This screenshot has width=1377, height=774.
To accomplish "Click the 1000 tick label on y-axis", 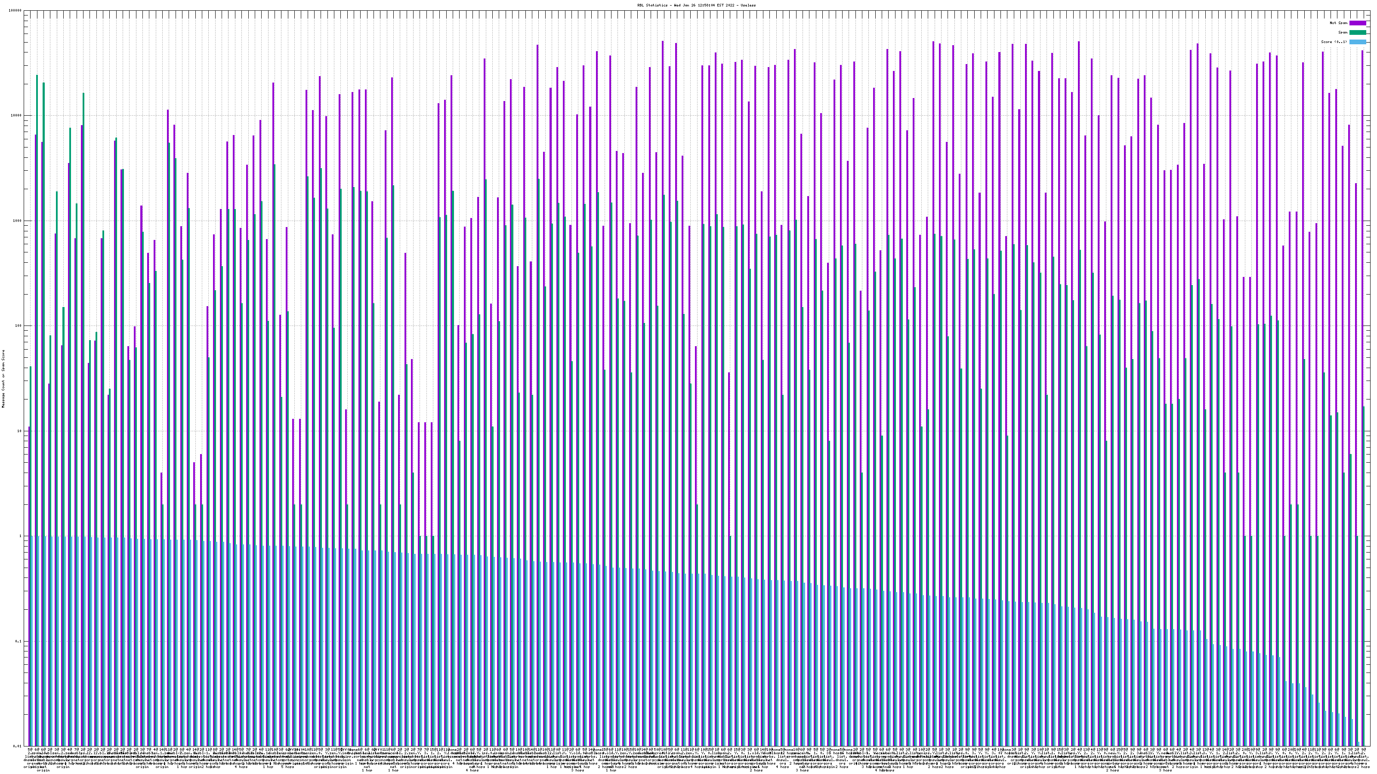I will [18, 221].
